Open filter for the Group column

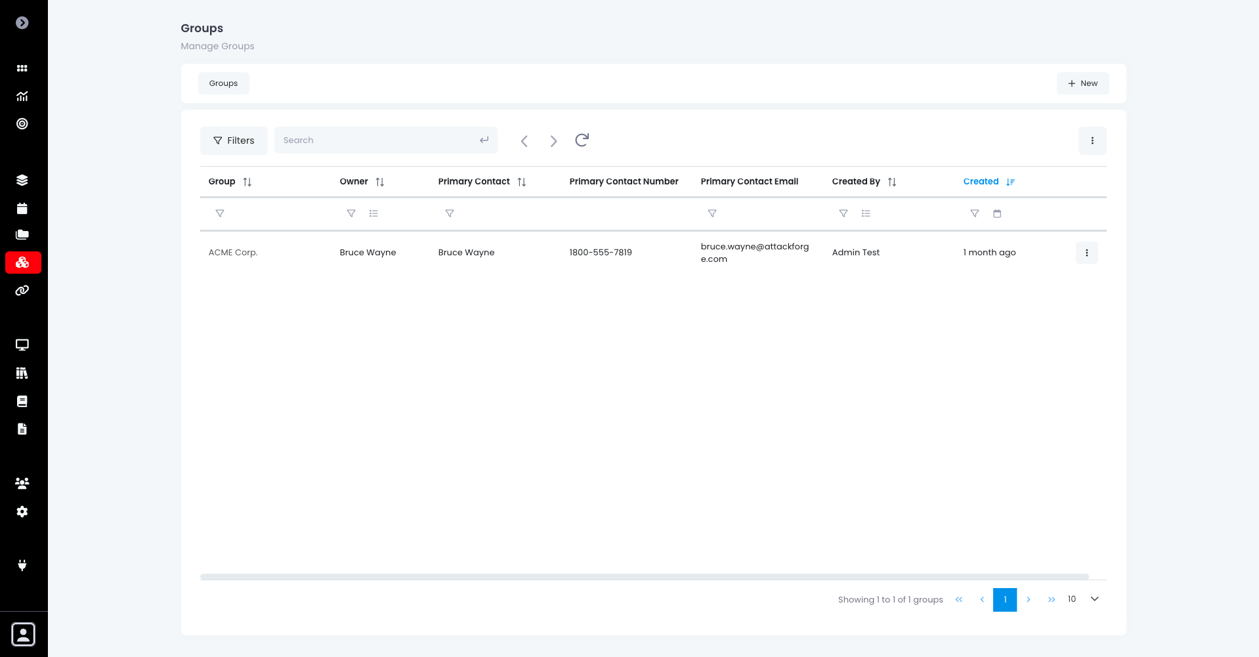point(220,213)
